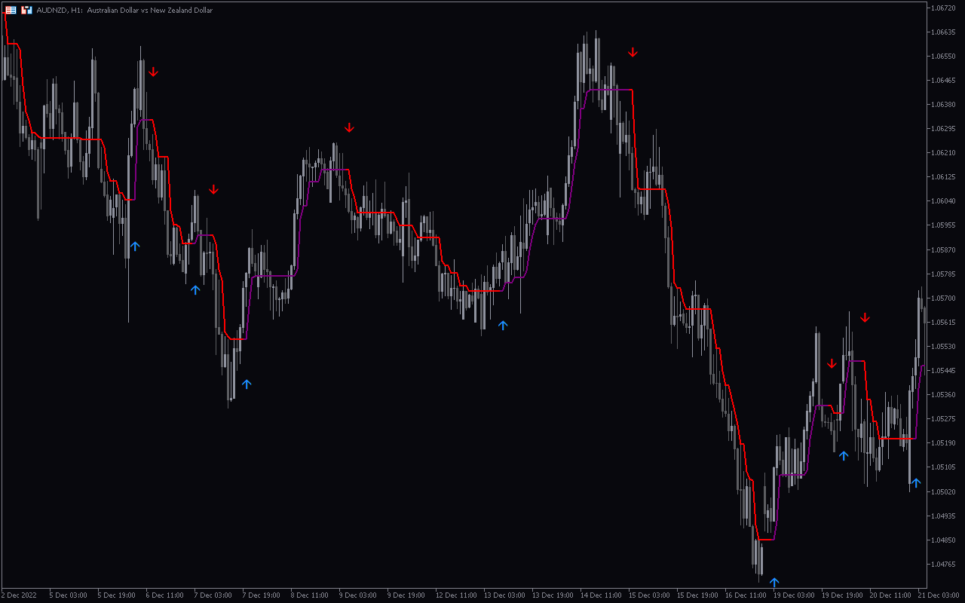
Task: Click price label 1.06210 on the scale
Action: coord(943,152)
